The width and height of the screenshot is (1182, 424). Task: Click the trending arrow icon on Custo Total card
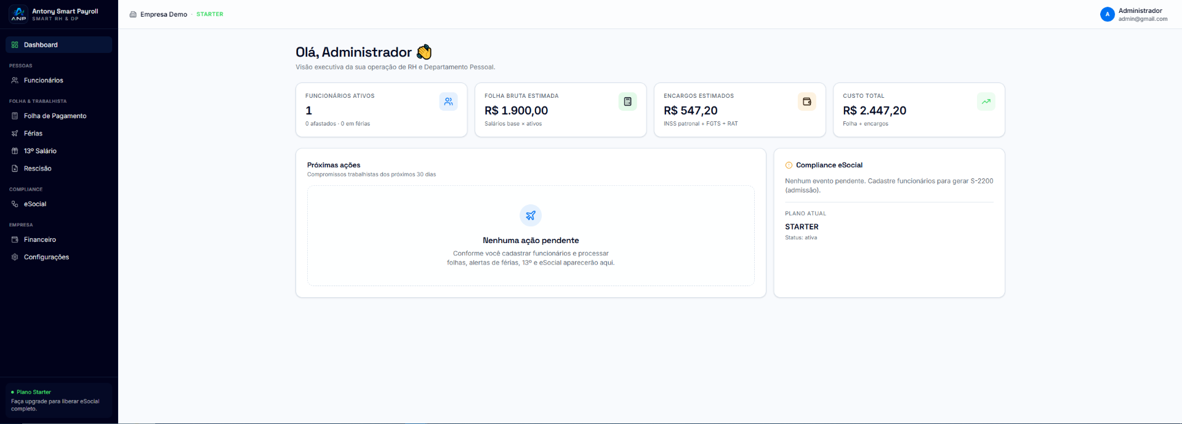(x=986, y=102)
